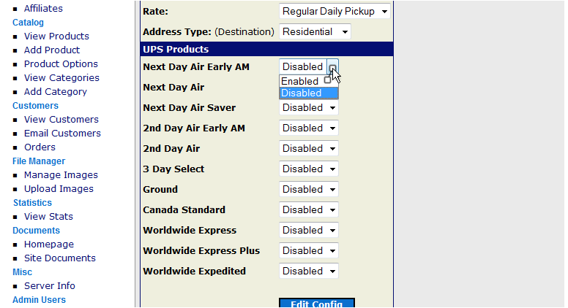Open the Rate dropdown
This screenshot has height=308, width=568.
[335, 12]
